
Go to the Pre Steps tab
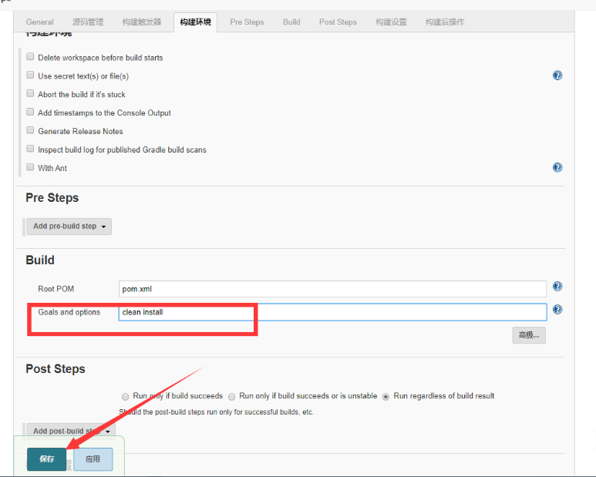(247, 22)
